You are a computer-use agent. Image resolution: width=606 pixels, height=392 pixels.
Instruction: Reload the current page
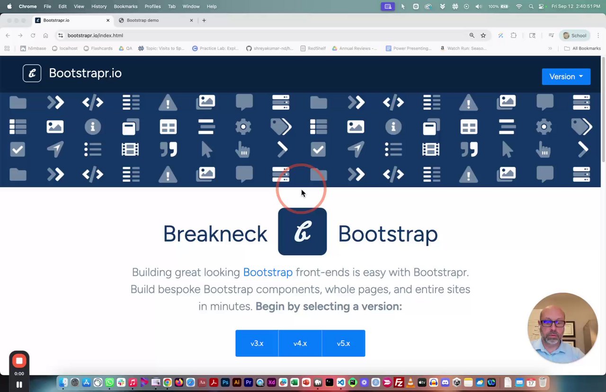33,36
